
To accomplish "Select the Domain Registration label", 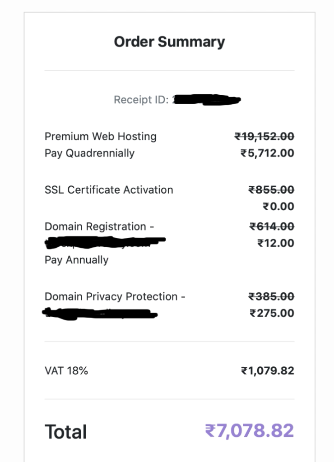I will pyautogui.click(x=99, y=226).
